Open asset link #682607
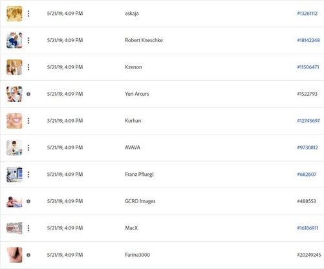The width and height of the screenshot is (324, 269). [307, 175]
